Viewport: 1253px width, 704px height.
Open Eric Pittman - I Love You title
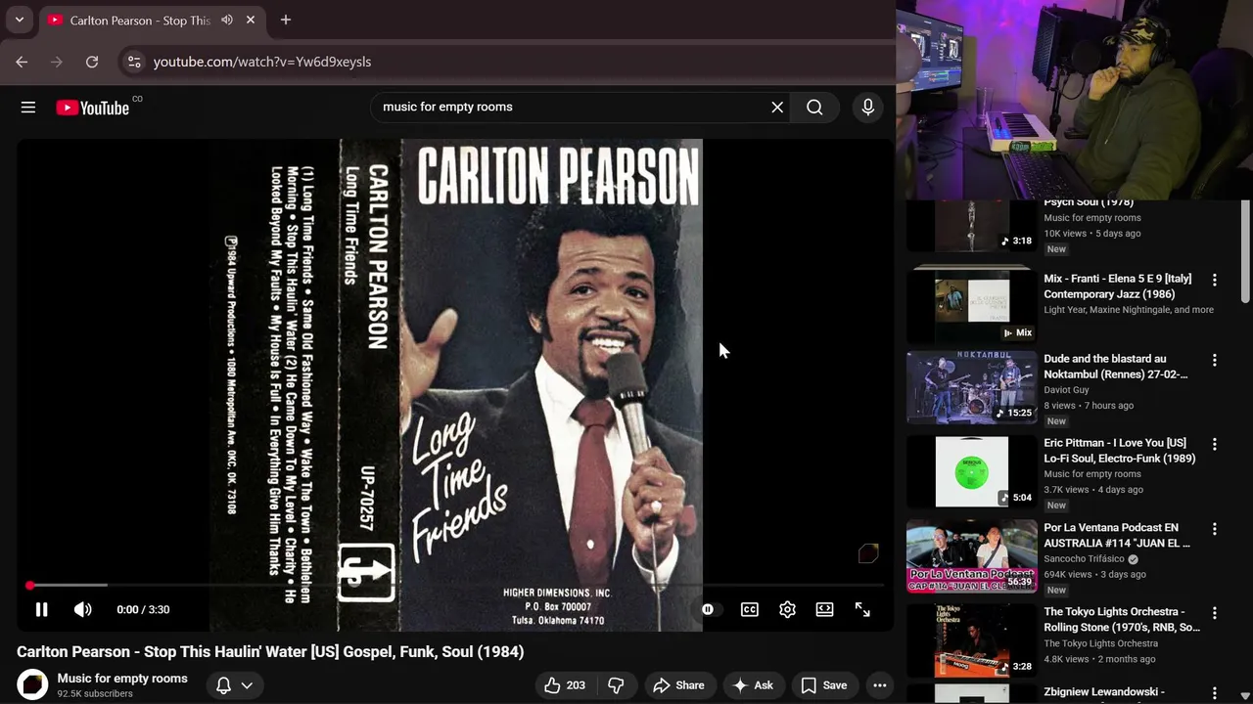point(1119,451)
